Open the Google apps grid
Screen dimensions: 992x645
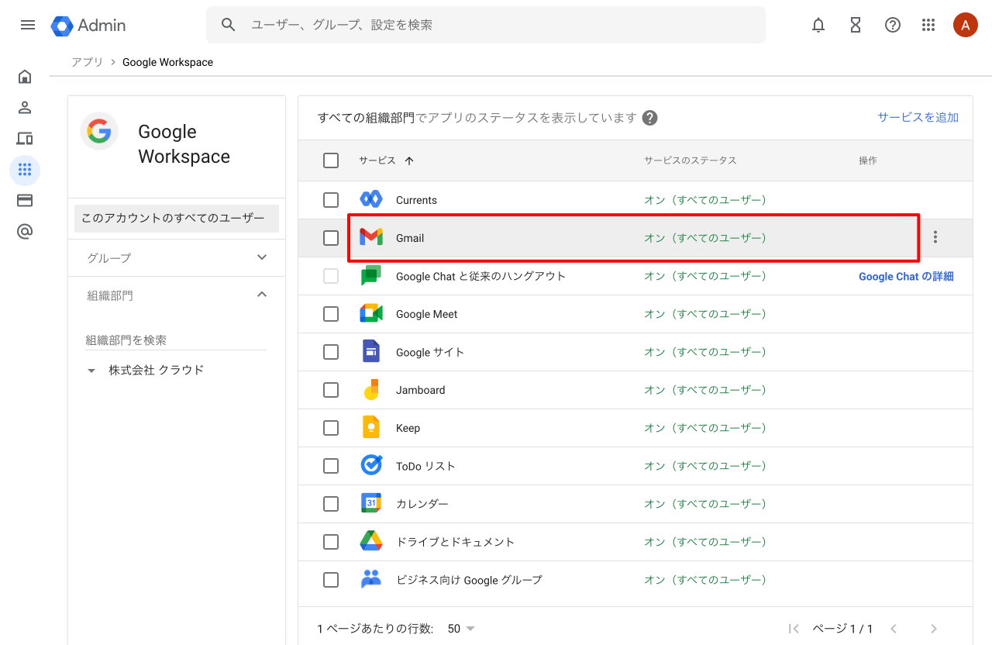click(928, 25)
